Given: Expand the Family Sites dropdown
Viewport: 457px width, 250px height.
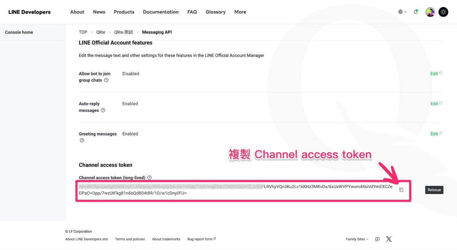Looking at the screenshot, I should click(357, 239).
